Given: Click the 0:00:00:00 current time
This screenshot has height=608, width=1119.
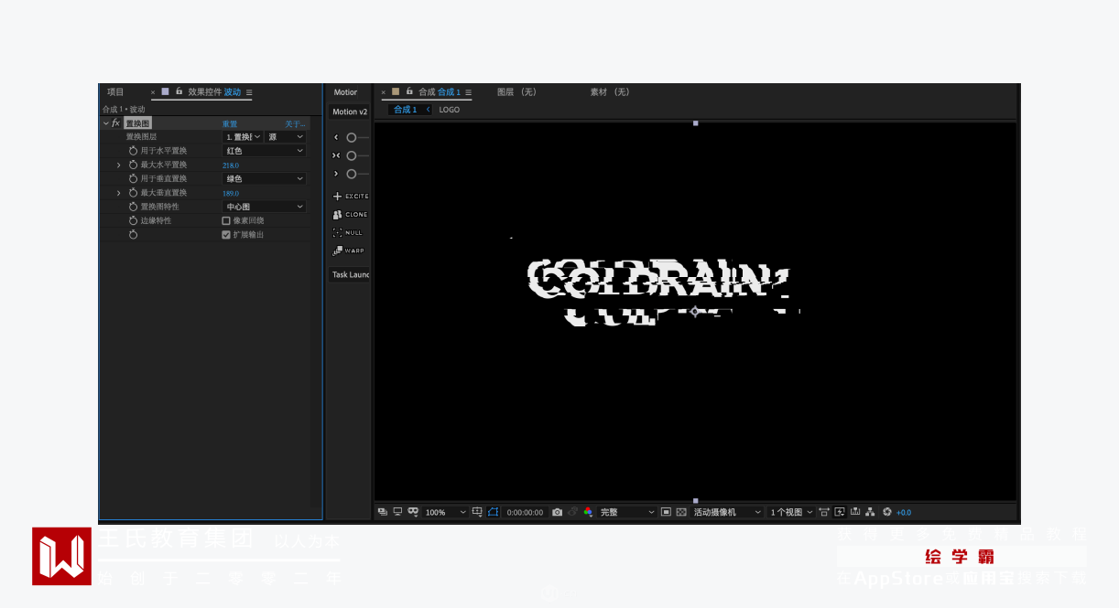Looking at the screenshot, I should [x=525, y=513].
